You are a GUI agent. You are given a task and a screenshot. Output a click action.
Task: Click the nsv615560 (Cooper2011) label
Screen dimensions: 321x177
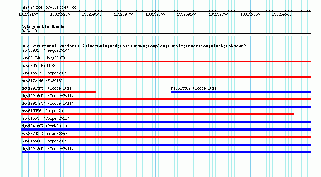[45, 141]
